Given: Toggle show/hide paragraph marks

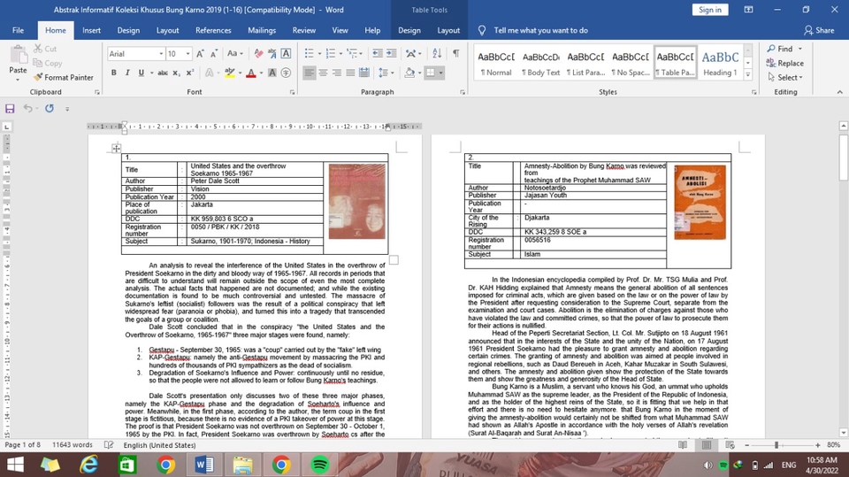Looking at the screenshot, I should 455,54.
